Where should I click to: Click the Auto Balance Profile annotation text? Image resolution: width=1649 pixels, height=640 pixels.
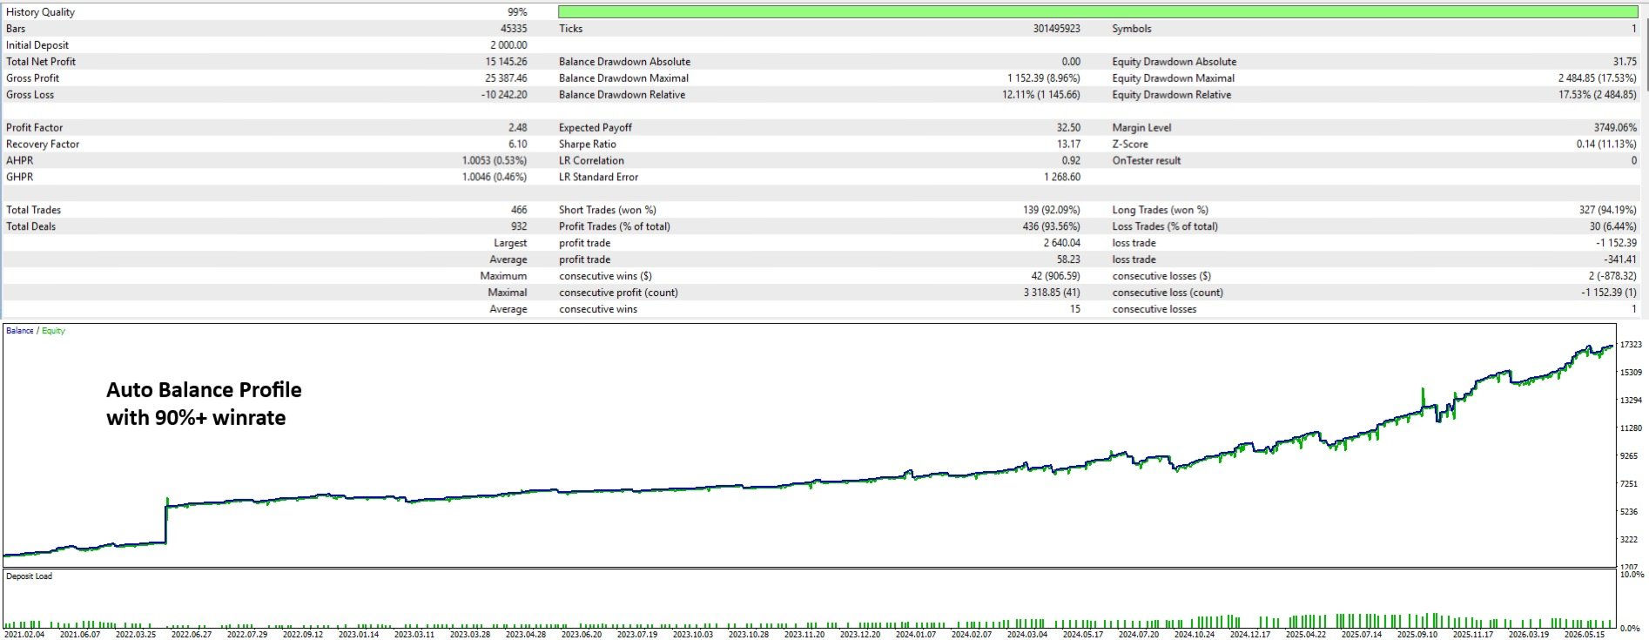[x=204, y=390]
